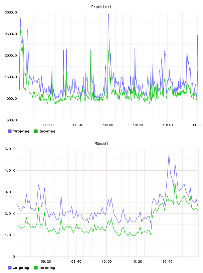Screen dimensions: 203x273
Task: Select the Incoming label under Mumbai chart
Action: point(47,268)
